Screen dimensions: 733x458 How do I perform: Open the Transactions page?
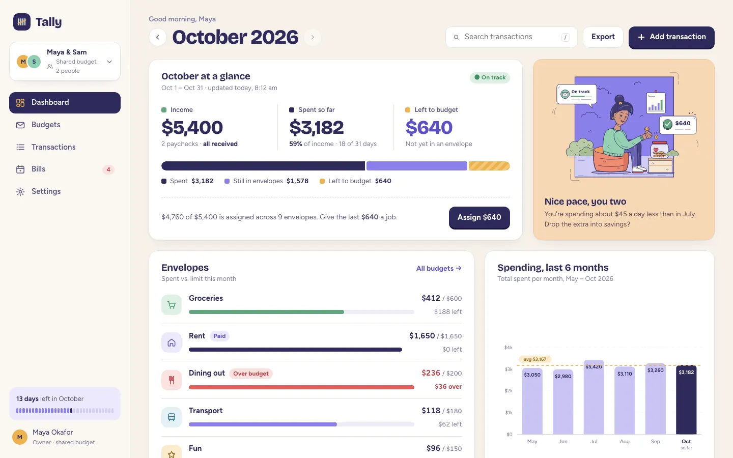tap(65, 147)
